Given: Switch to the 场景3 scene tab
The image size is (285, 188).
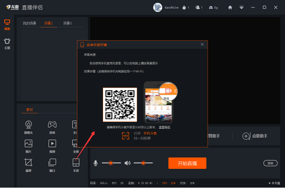Looking at the screenshot, I should click(67, 23).
